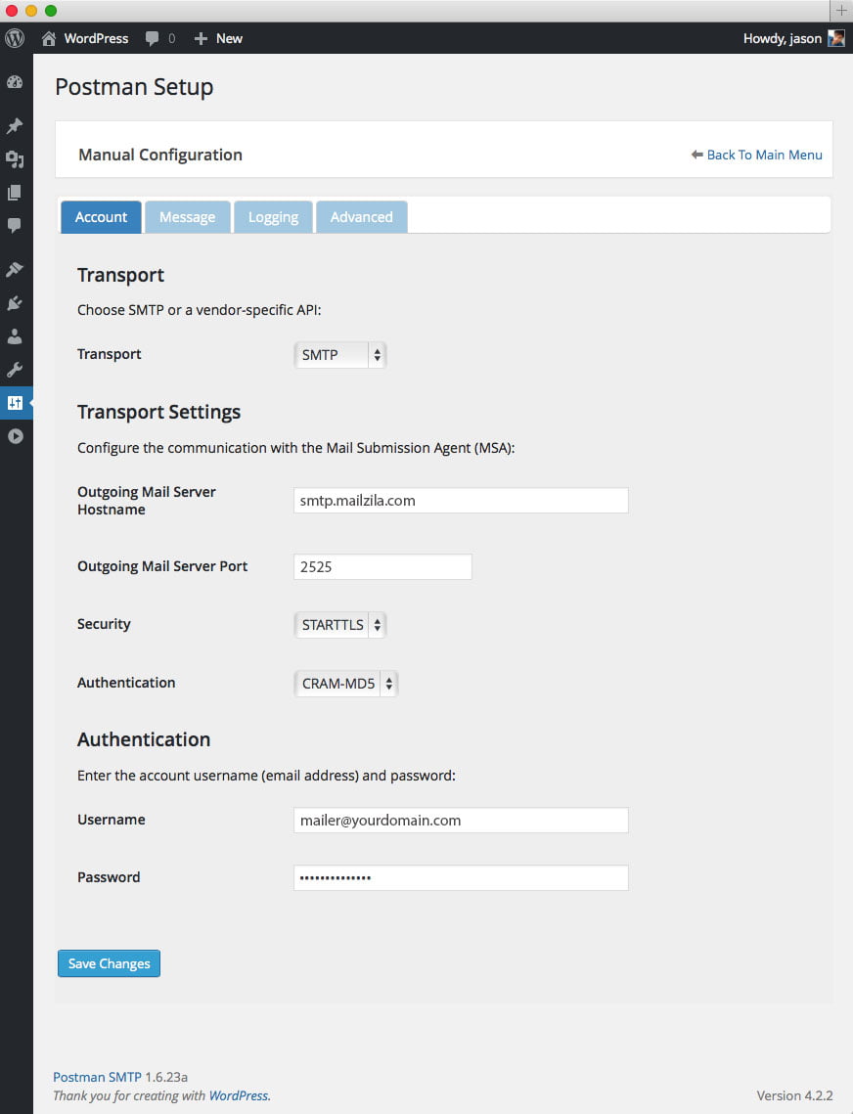Open the WordPress footer link

coord(239,1095)
